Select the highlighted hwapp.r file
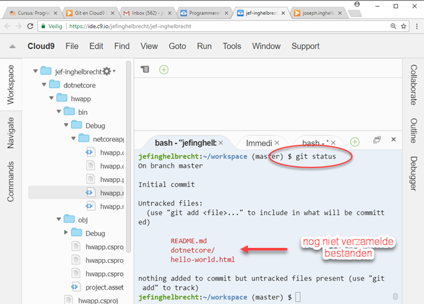The width and height of the screenshot is (424, 304). click(76, 192)
